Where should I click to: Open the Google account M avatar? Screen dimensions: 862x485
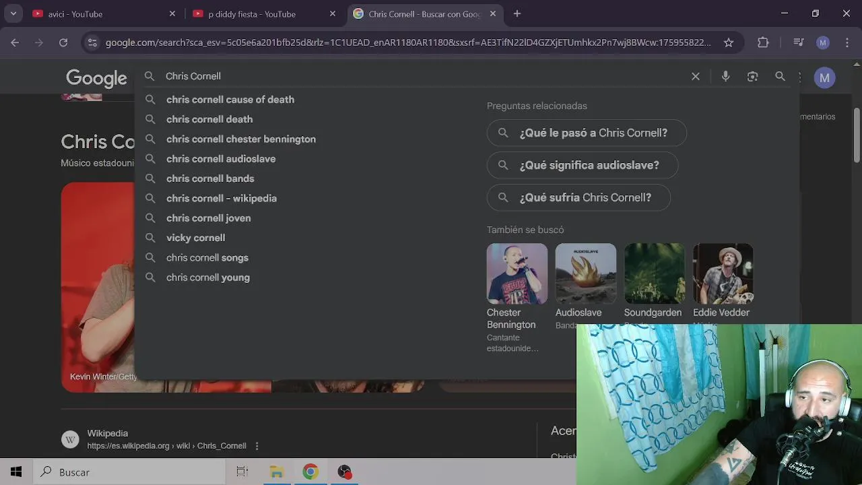(x=824, y=77)
